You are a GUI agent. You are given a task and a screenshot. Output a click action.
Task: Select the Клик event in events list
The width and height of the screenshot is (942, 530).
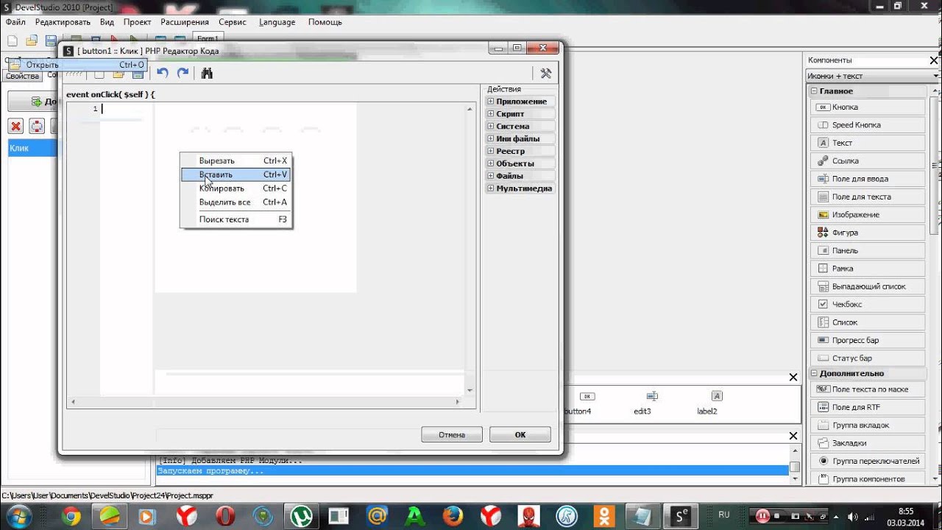coord(32,148)
